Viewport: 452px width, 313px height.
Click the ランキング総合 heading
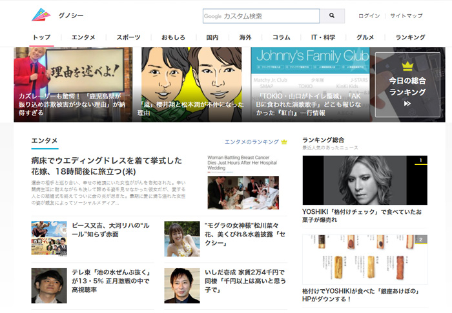point(323,140)
